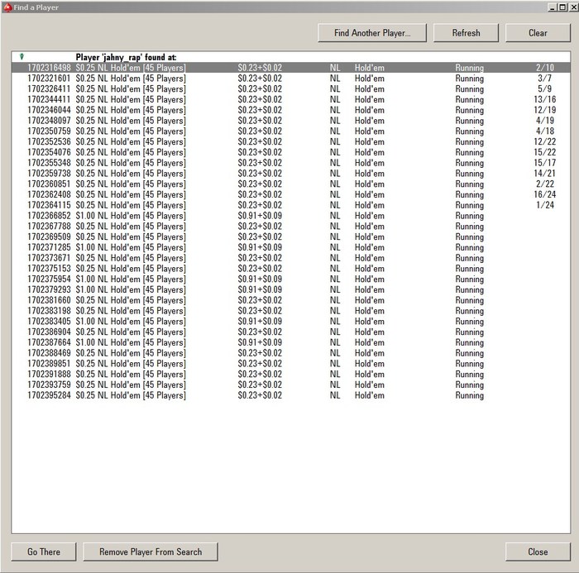The height and width of the screenshot is (573, 579).
Task: Select tournament row 1702388469
Action: pos(291,353)
